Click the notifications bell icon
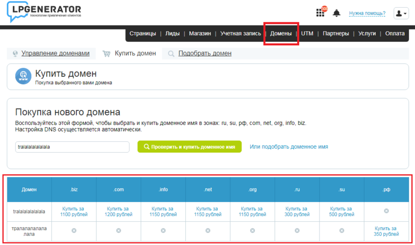The image size is (415, 245). pos(337,13)
